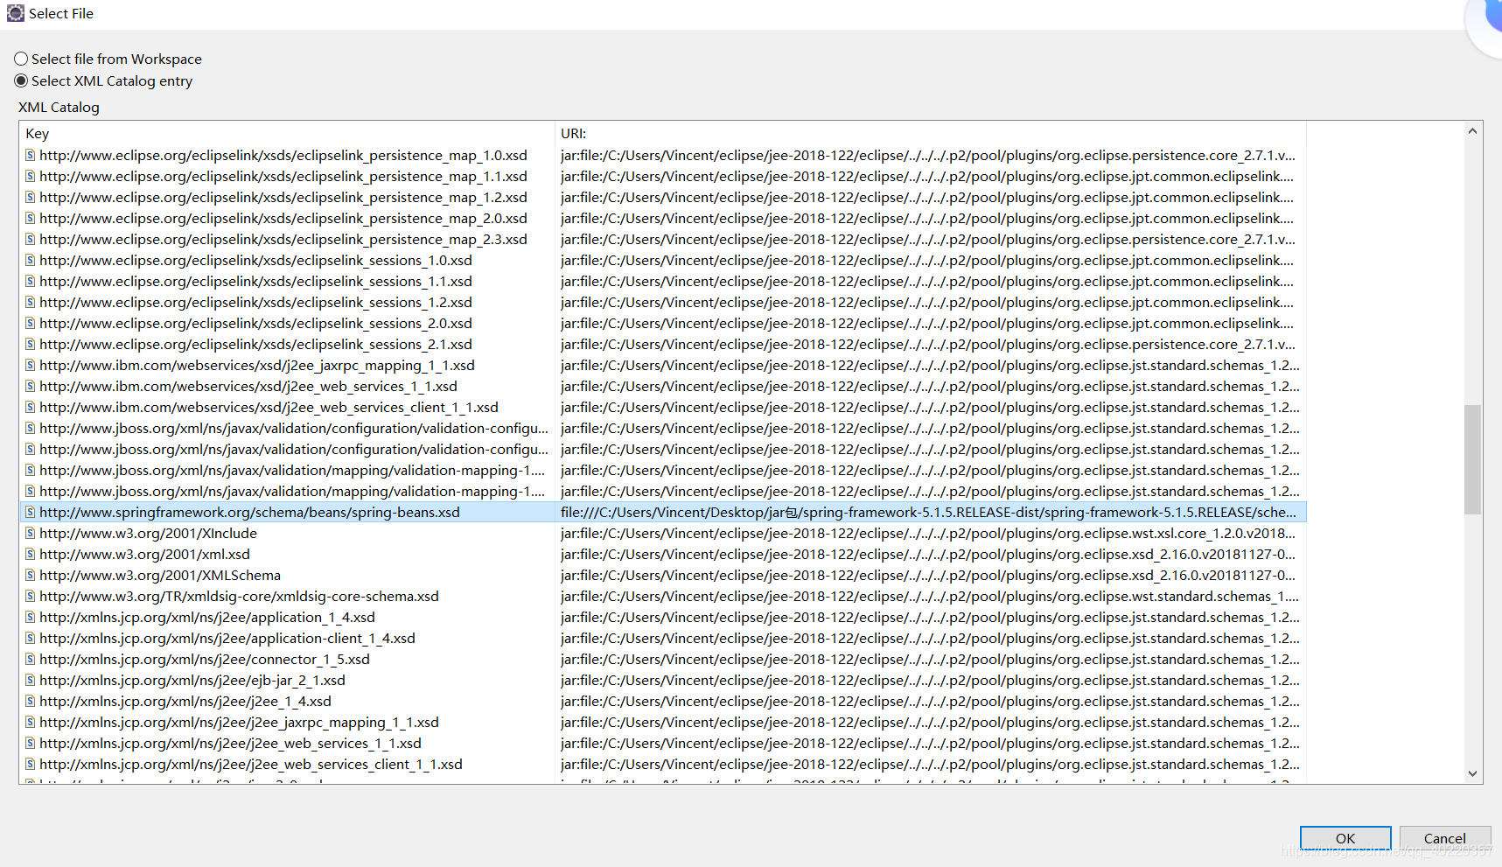The image size is (1502, 867).
Task: Click the icon beside eclipselink_persistence_map_2.3.xsd
Action: (x=31, y=240)
